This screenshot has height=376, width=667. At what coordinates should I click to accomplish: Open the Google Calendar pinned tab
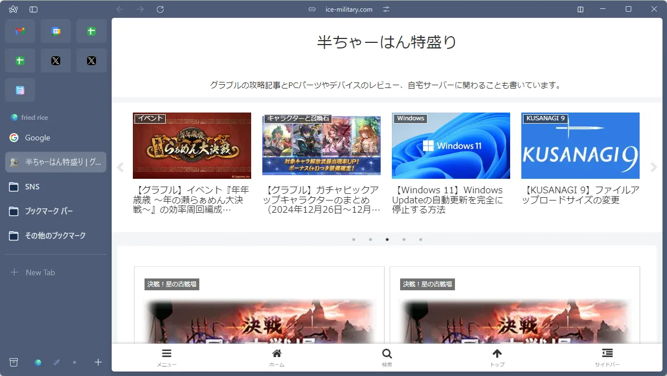pyautogui.click(x=56, y=31)
